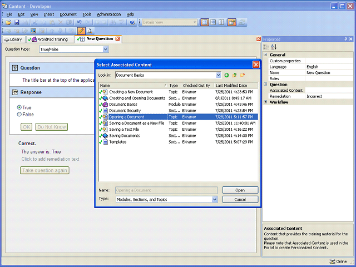Click the Open button in dialog
Screen dimensions: 356x267
[x=240, y=190]
